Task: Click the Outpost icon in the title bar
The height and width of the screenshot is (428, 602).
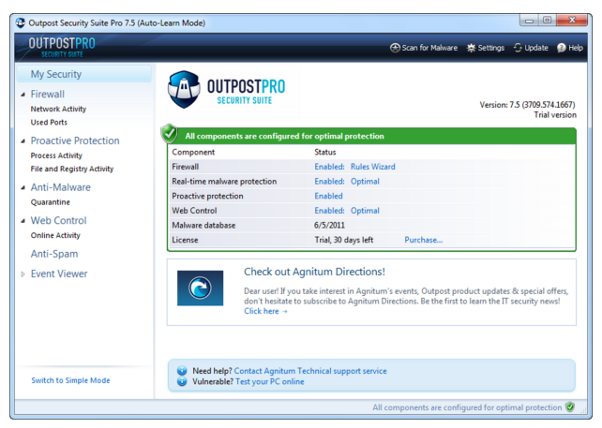Action: tap(21, 22)
